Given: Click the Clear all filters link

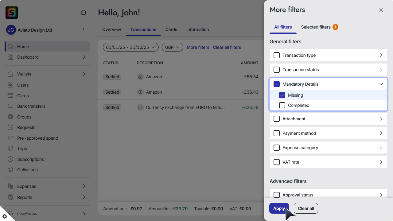Looking at the screenshot, I should (x=227, y=47).
